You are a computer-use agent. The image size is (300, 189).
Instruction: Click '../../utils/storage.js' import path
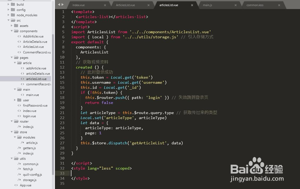point(150,37)
